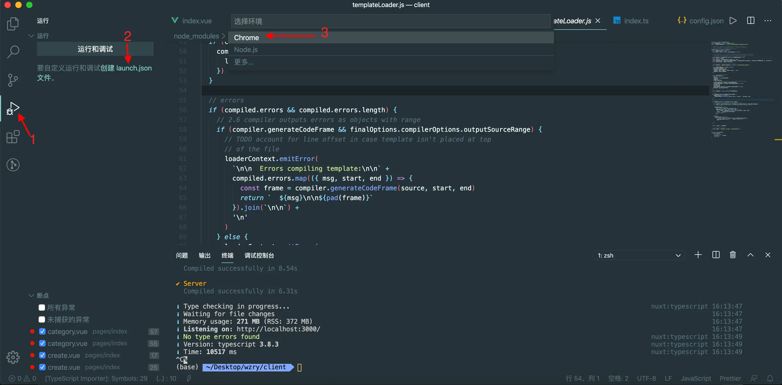This screenshot has height=385, width=782.
Task: Click the new terminal plus icon
Action: (698, 255)
